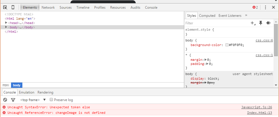
Task: Select the DOCTYPE html line
Action: [19, 14]
